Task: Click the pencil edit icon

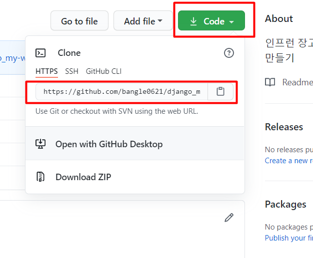Action: 229,218
